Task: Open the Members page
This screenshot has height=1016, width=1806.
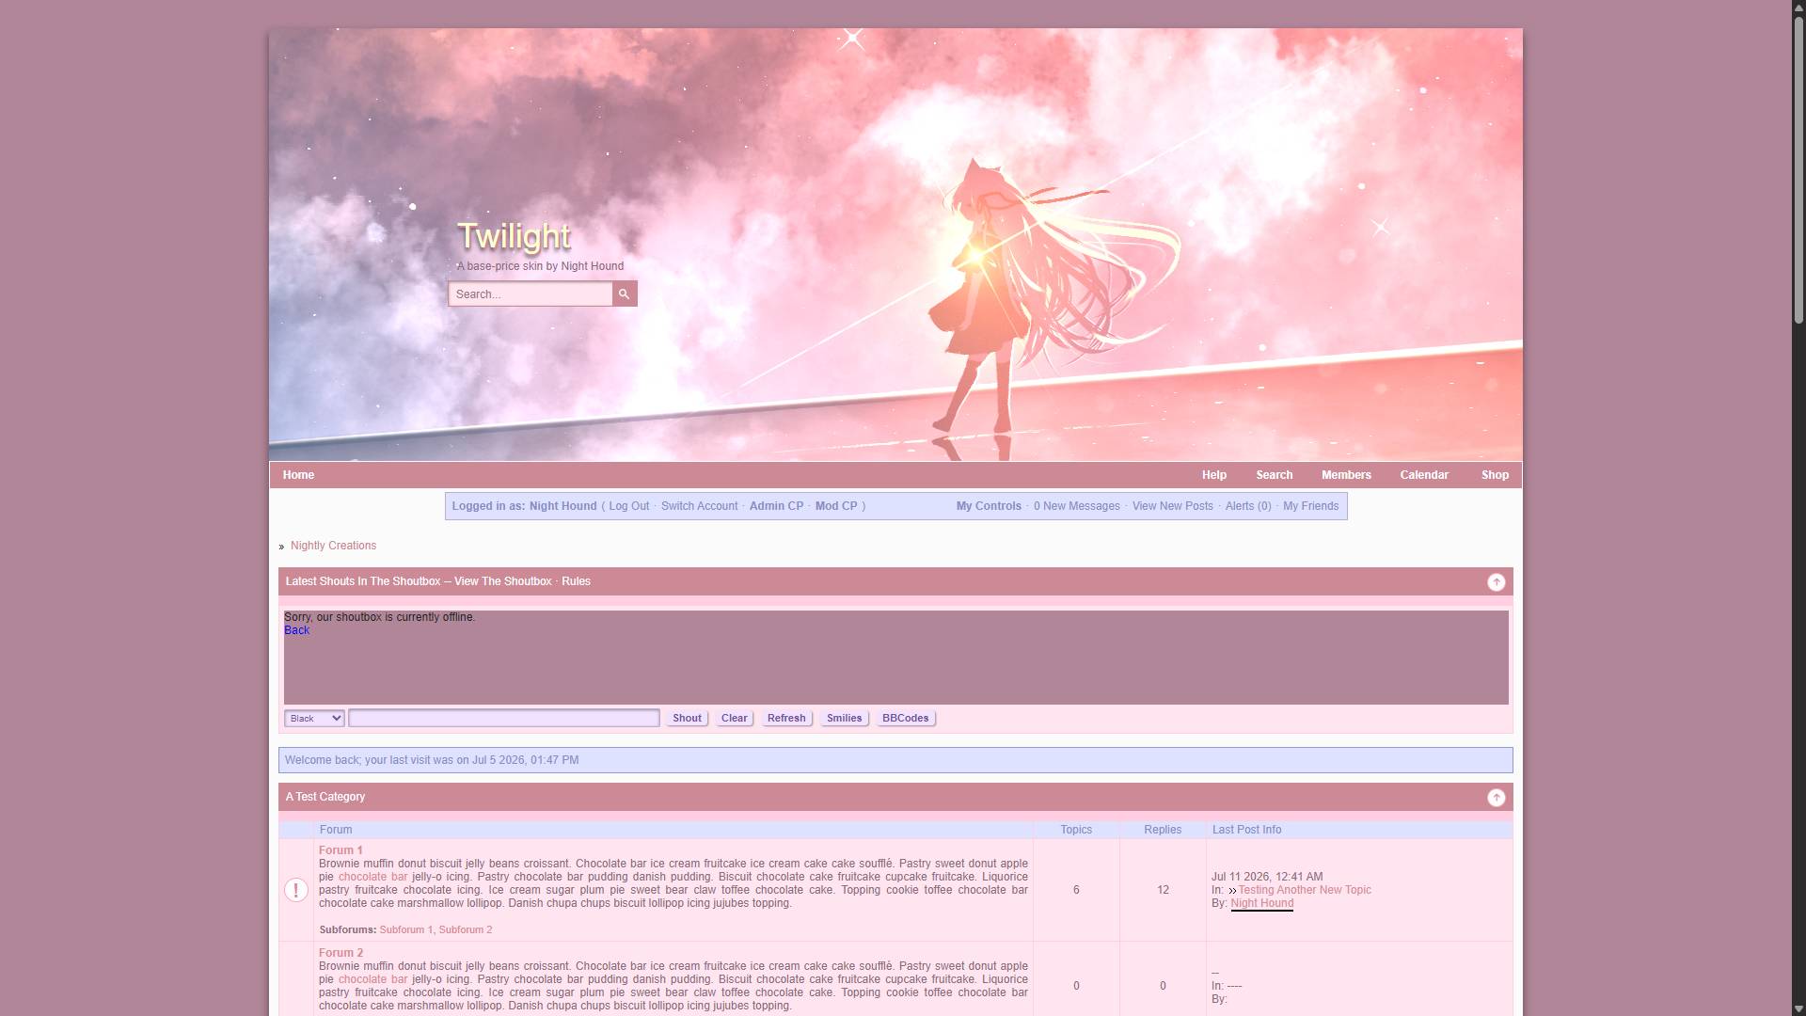Action: pos(1346,475)
